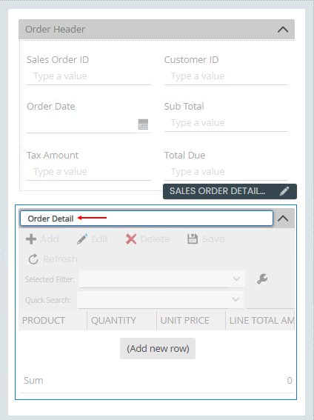
Task: Click the red Delete X icon
Action: click(131, 239)
